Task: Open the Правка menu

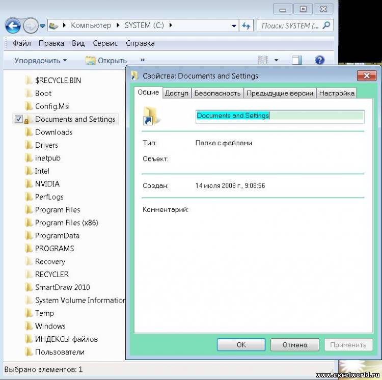Action: pos(51,43)
